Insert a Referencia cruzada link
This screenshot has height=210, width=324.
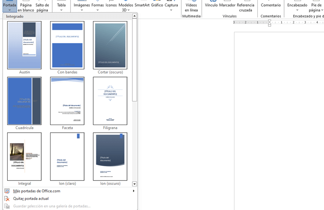[x=245, y=7]
